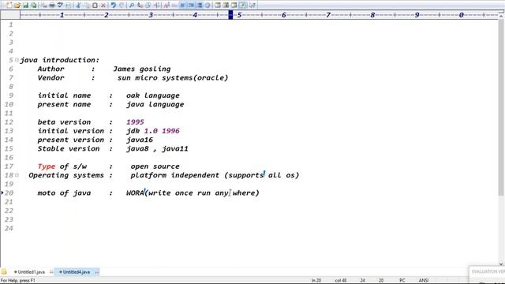Click the 'java8 , java11' text

click(157, 149)
